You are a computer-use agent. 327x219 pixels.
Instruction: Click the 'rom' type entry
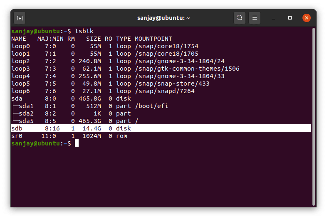(x=121, y=136)
